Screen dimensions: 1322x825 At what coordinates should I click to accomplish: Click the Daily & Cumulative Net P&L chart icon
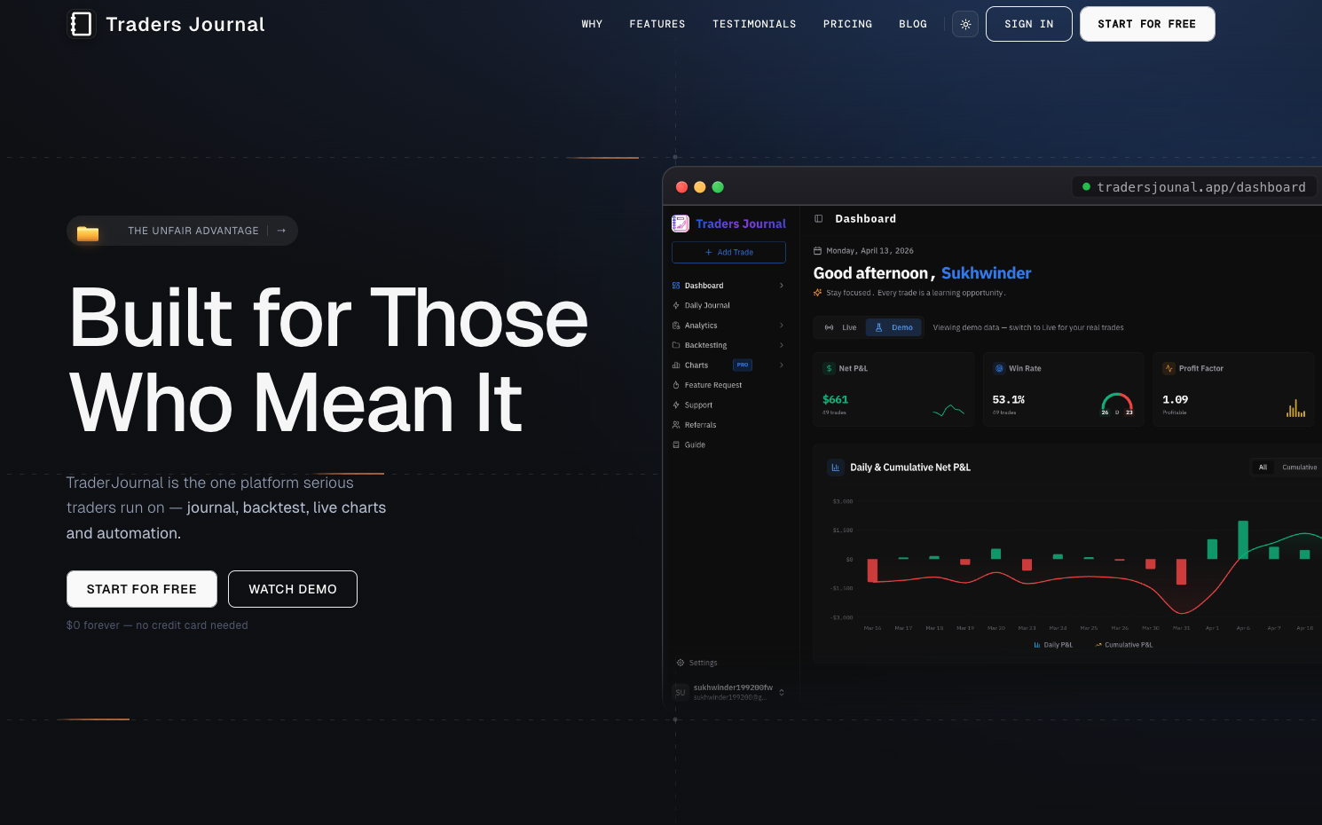835,467
